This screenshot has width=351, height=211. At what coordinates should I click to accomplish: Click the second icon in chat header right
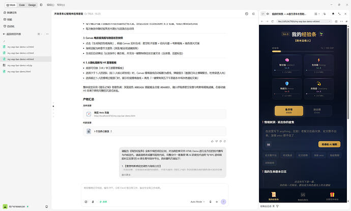click(253, 14)
